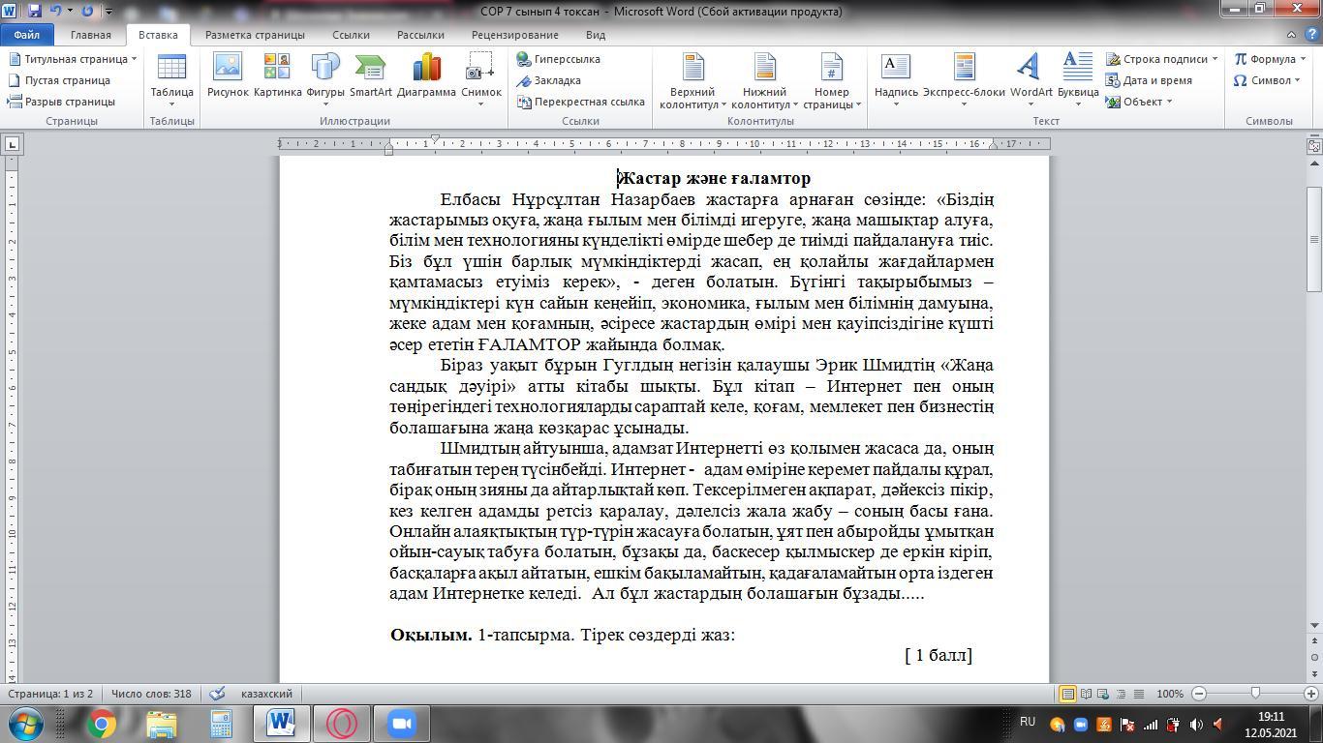Open the Строка подписи dropdown arrow
1323x743 pixels.
[1215, 59]
